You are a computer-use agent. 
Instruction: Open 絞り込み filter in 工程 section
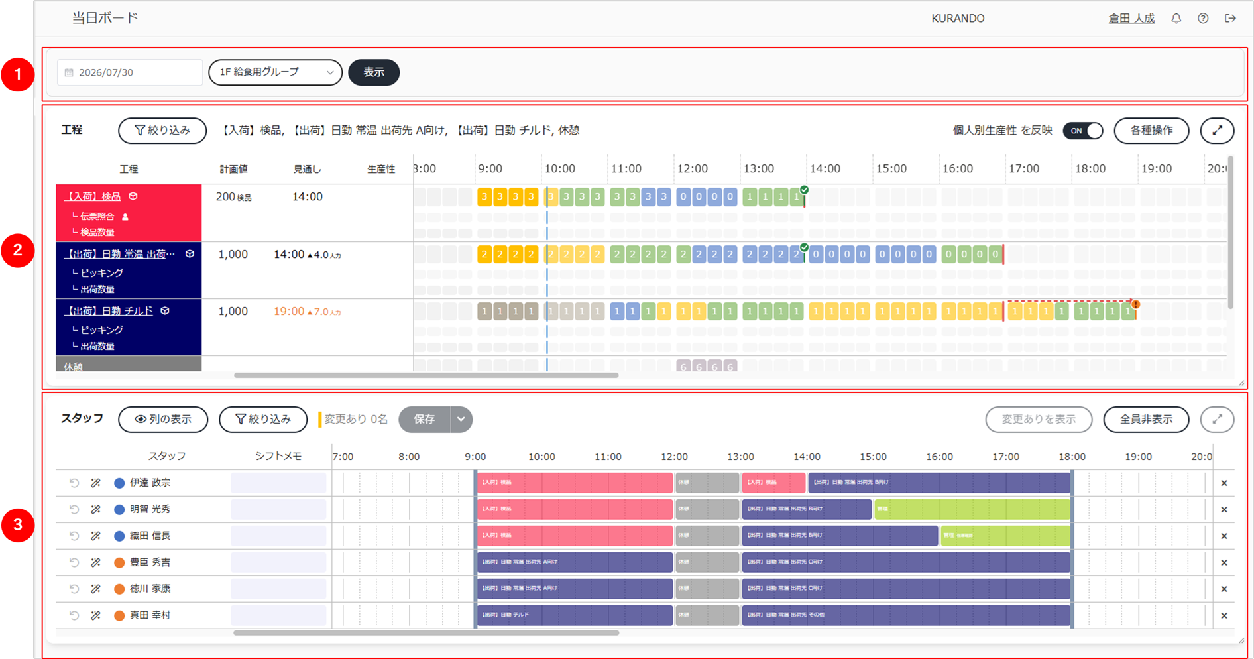coord(162,131)
